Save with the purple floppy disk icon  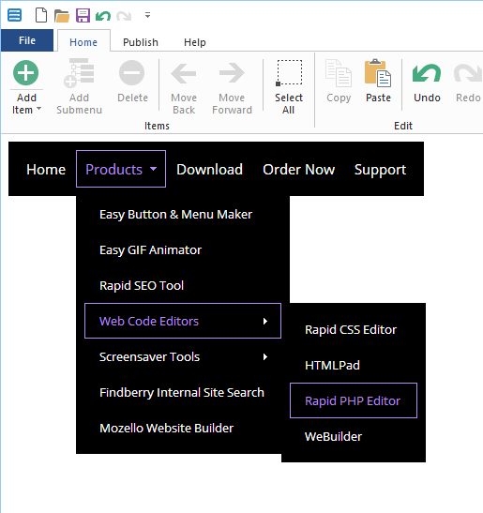(x=83, y=15)
